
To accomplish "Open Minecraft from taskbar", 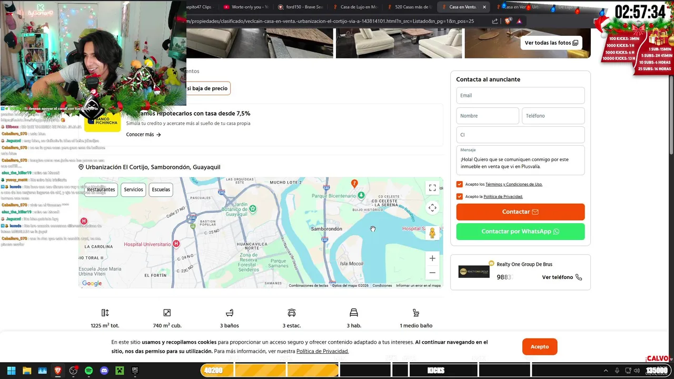I will click(120, 371).
